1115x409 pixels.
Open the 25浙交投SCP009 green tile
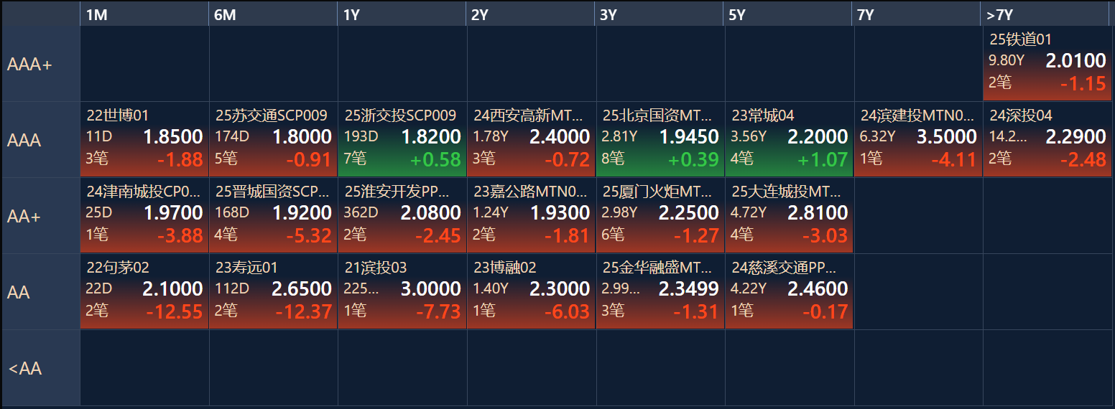402,140
